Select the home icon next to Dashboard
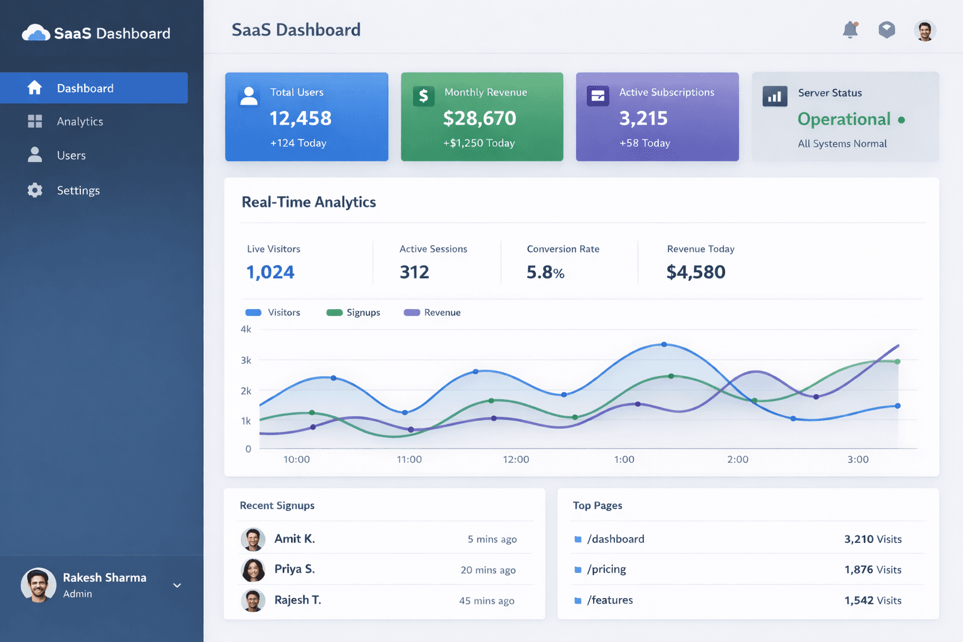 click(x=35, y=88)
